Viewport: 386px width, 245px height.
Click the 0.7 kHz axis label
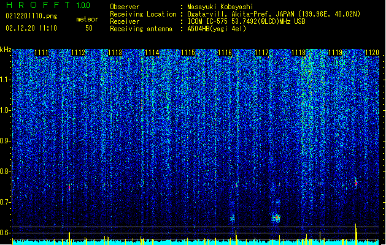(6, 202)
